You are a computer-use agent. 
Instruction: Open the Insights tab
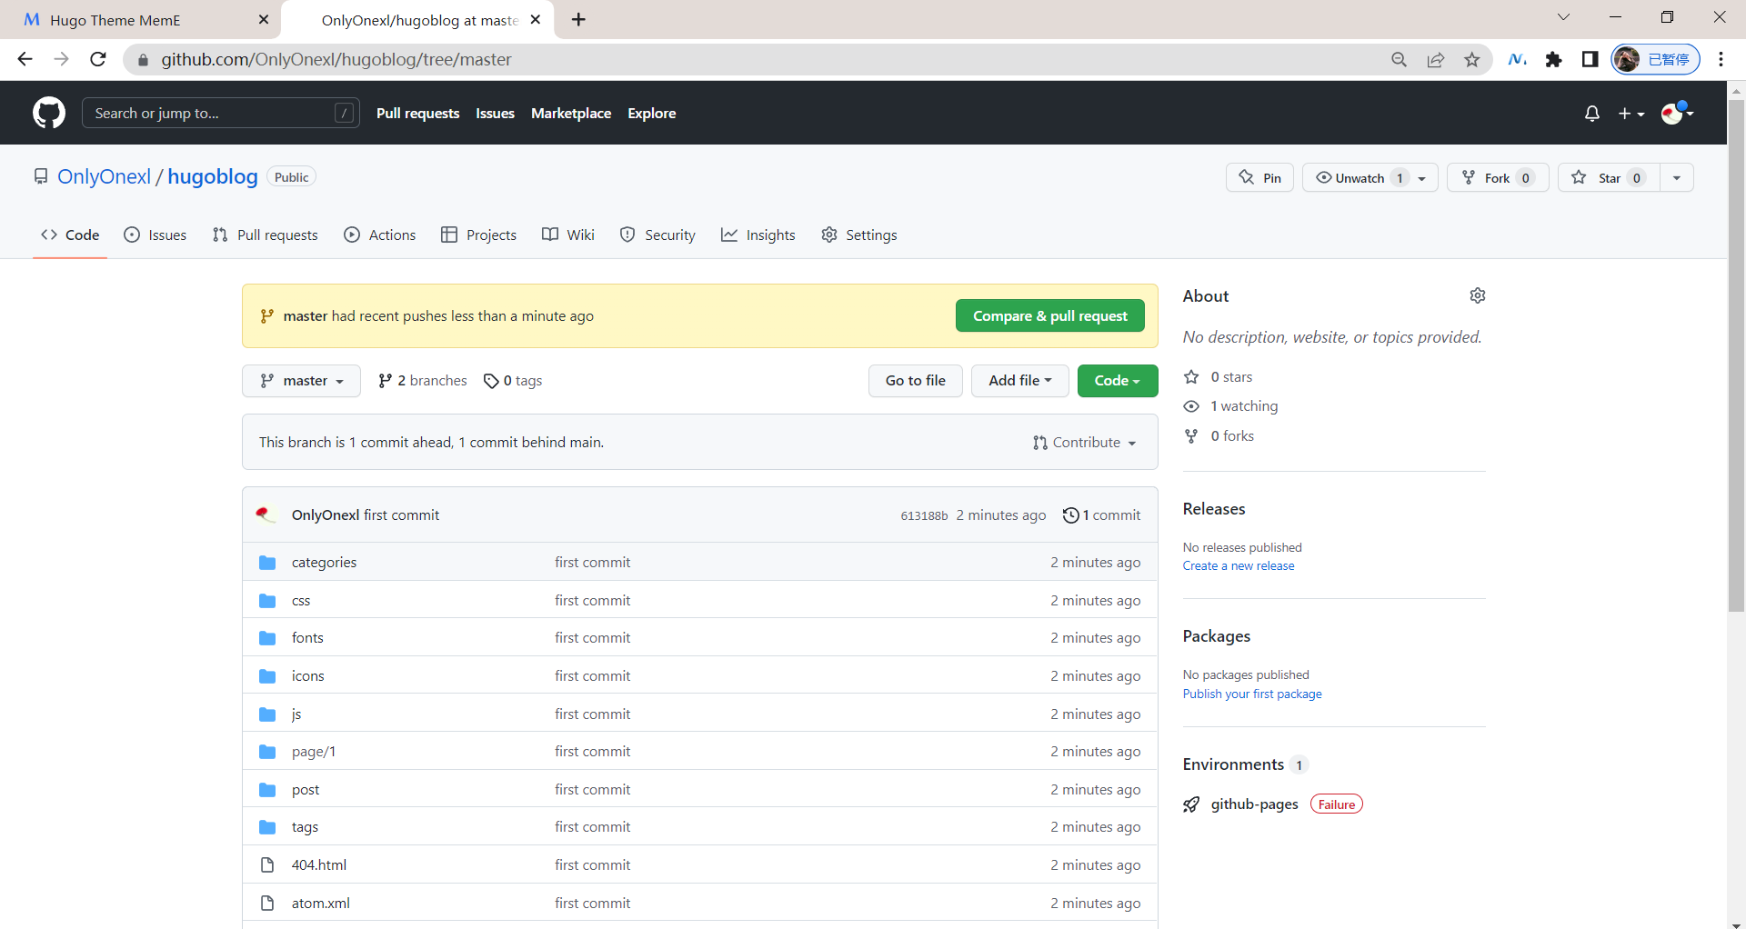click(x=758, y=235)
